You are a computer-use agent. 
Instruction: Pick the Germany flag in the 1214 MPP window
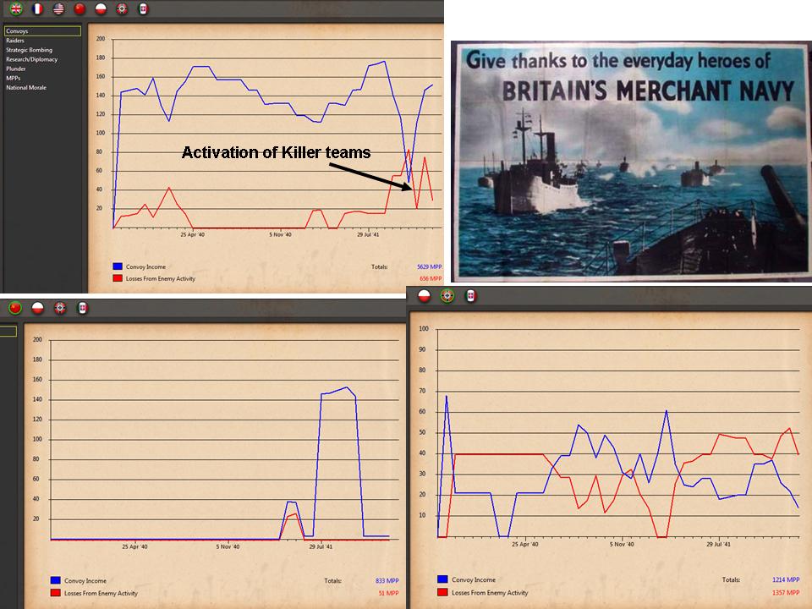(x=447, y=296)
